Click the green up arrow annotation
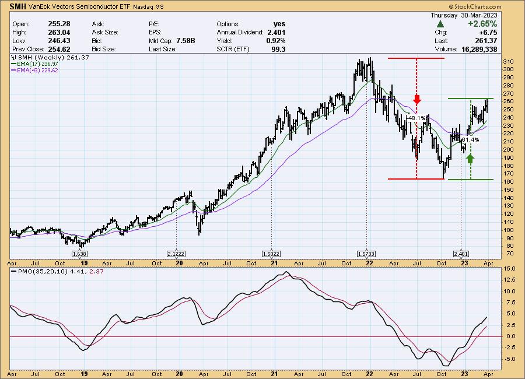Viewport: 525px width, 379px height. tap(471, 157)
